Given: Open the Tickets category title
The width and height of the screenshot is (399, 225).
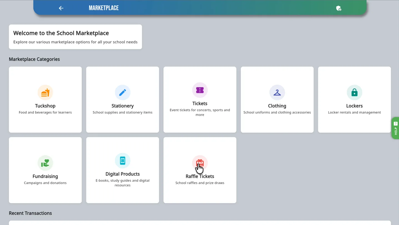Looking at the screenshot, I should click(200, 103).
